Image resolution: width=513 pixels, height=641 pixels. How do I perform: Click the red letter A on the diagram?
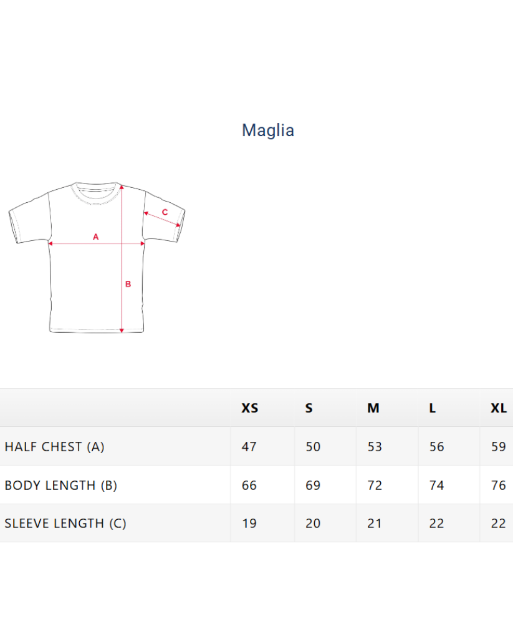click(96, 237)
